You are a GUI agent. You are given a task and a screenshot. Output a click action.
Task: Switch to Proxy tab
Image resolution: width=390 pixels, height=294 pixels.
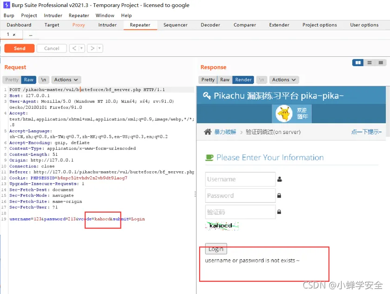(79, 25)
